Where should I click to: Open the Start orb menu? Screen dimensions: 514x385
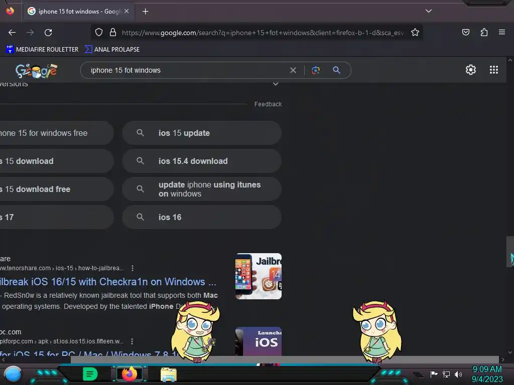point(13,374)
